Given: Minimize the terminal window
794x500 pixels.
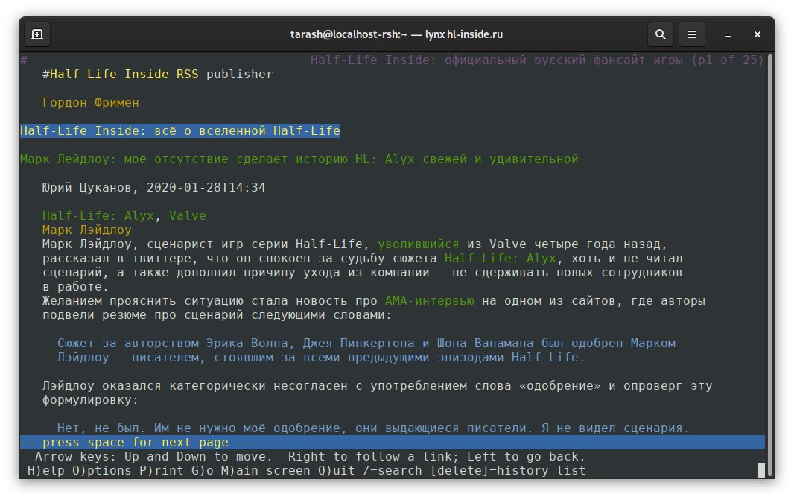Looking at the screenshot, I should 728,34.
